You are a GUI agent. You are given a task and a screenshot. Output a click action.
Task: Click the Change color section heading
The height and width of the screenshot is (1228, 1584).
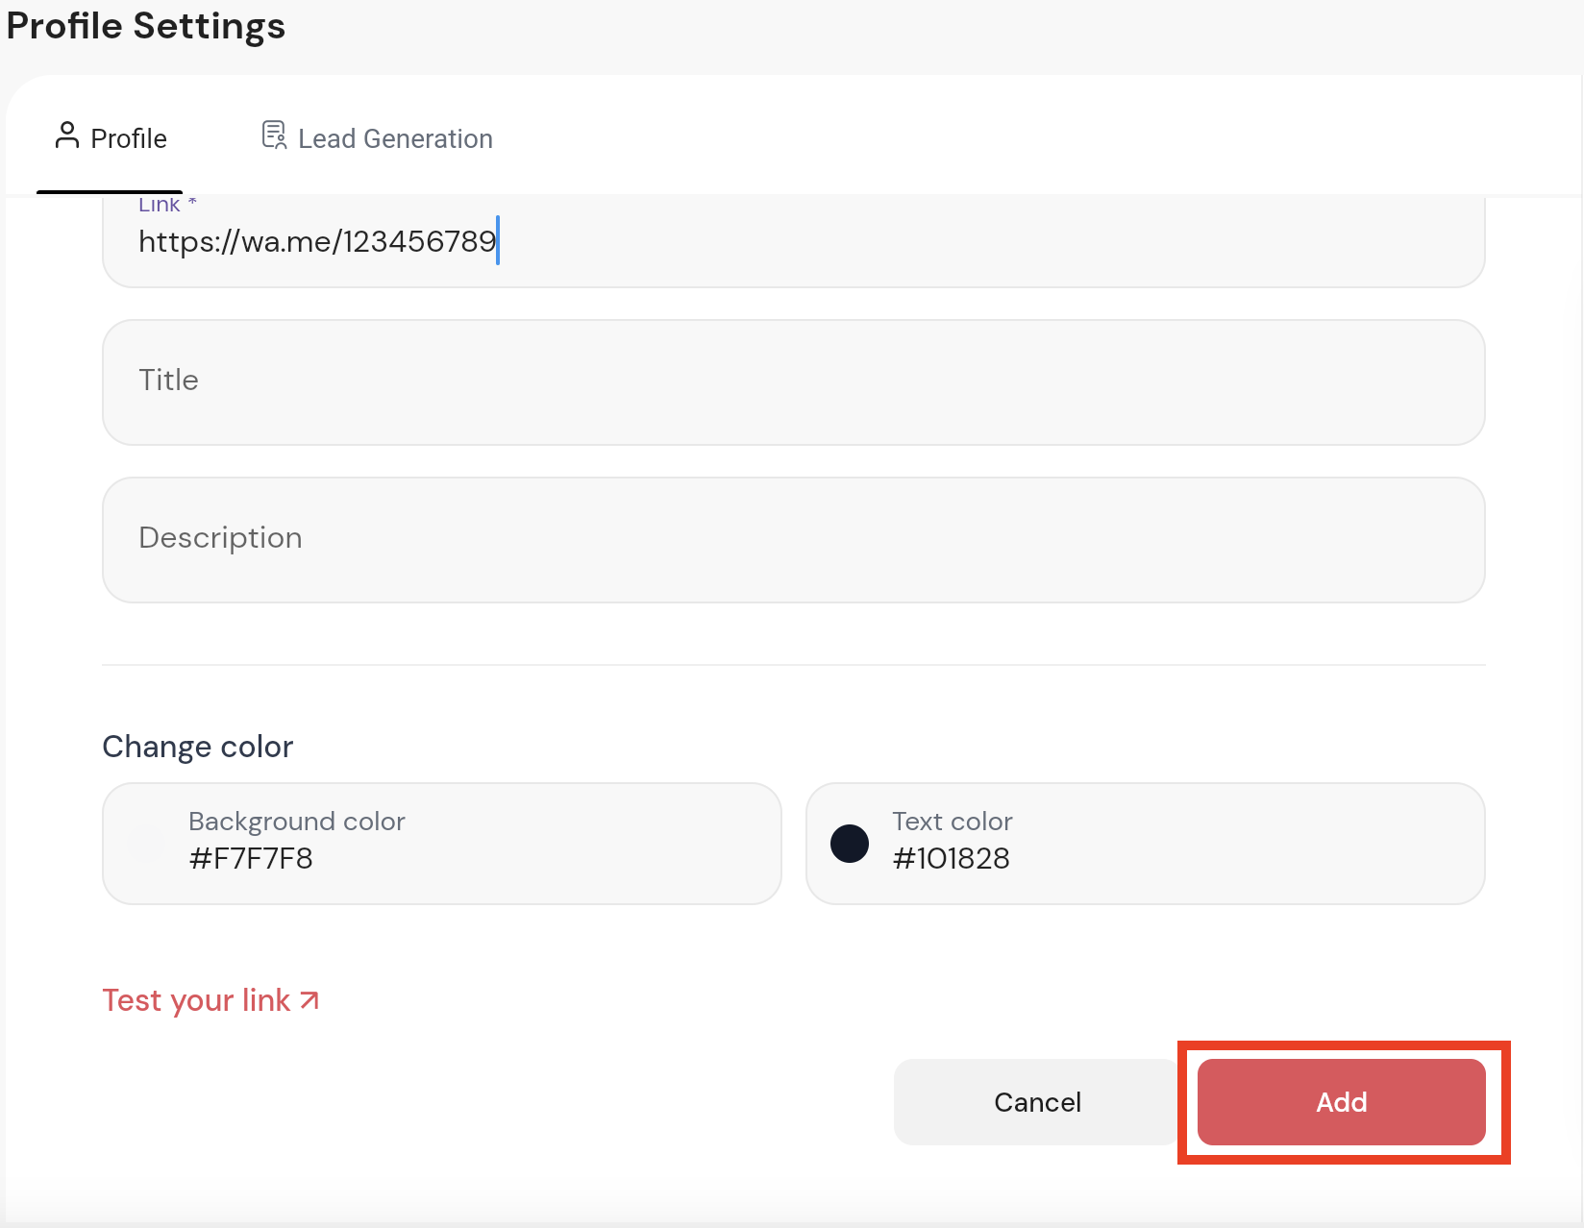tap(197, 747)
